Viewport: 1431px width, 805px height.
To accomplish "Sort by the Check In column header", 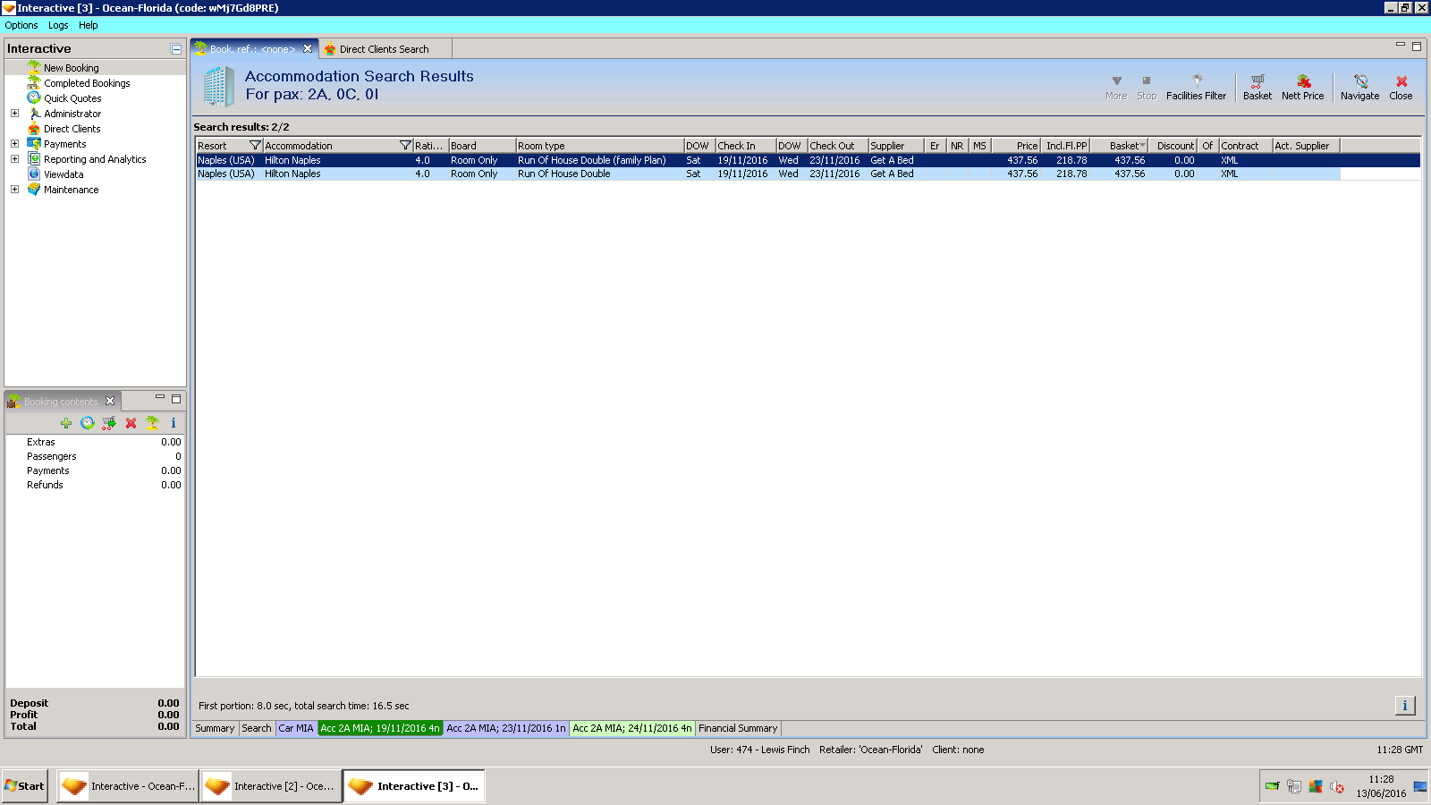I will point(745,146).
